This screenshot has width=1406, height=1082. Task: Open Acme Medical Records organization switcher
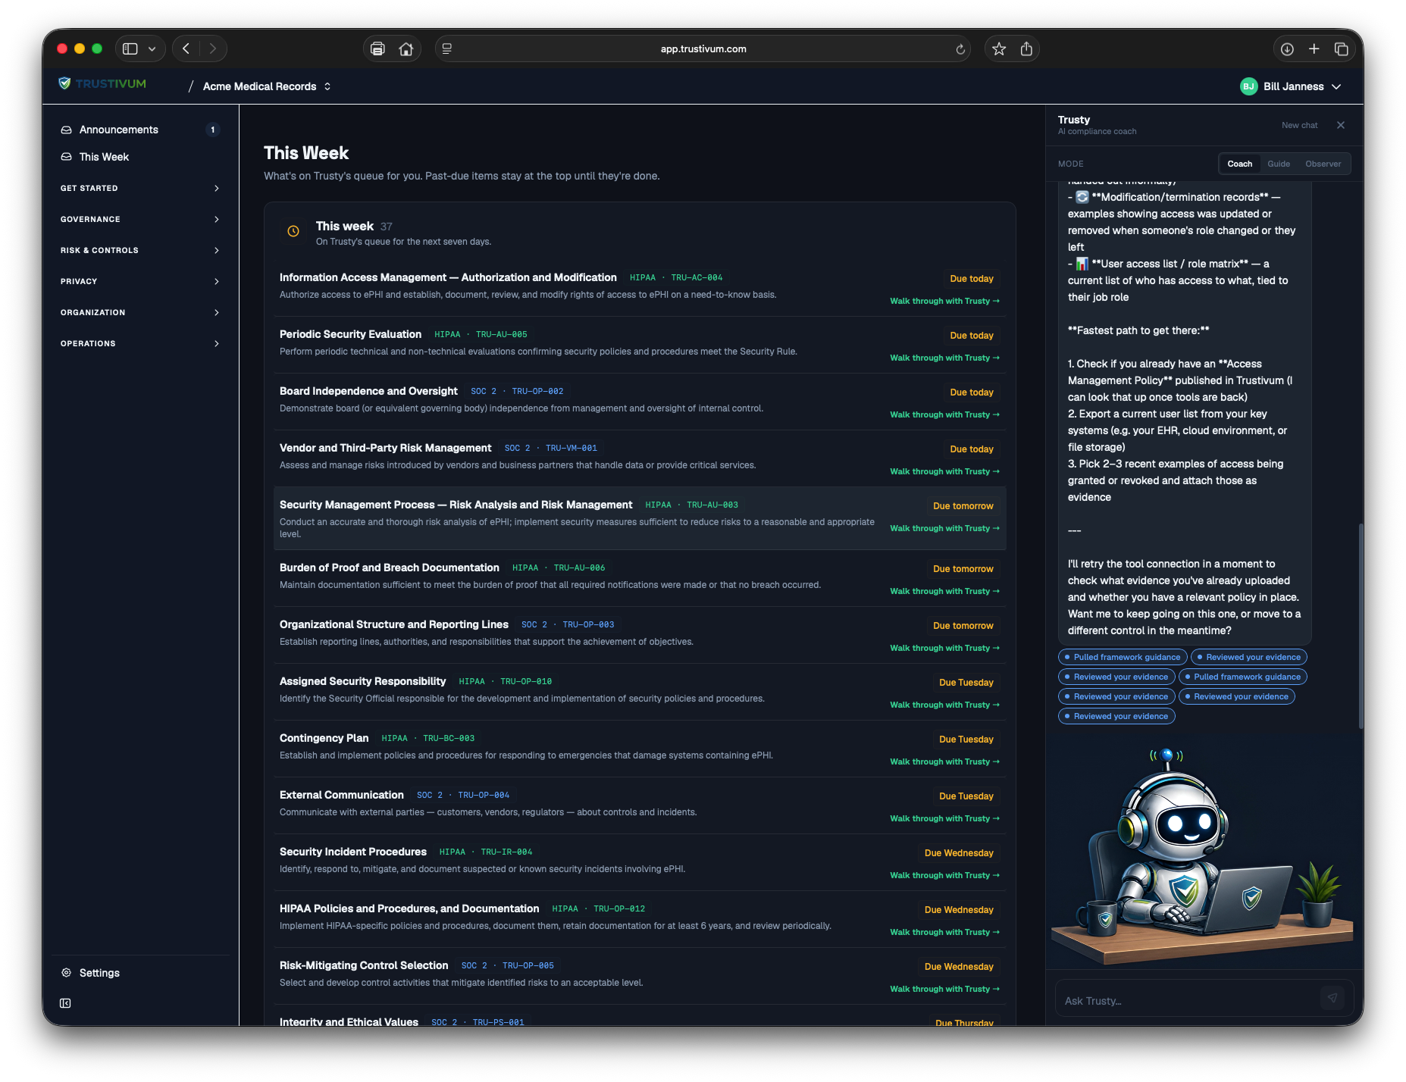[267, 86]
